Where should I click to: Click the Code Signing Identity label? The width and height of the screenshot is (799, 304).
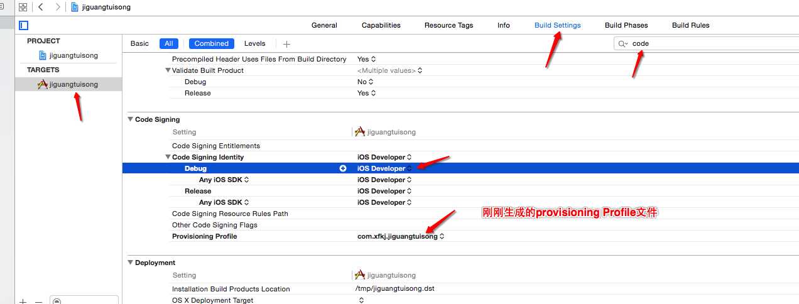tap(208, 157)
